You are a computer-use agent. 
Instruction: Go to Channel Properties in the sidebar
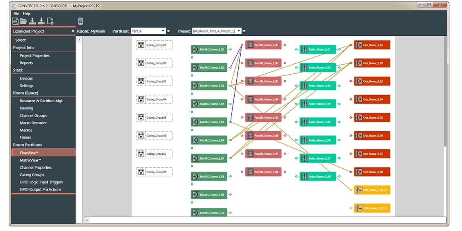36,168
